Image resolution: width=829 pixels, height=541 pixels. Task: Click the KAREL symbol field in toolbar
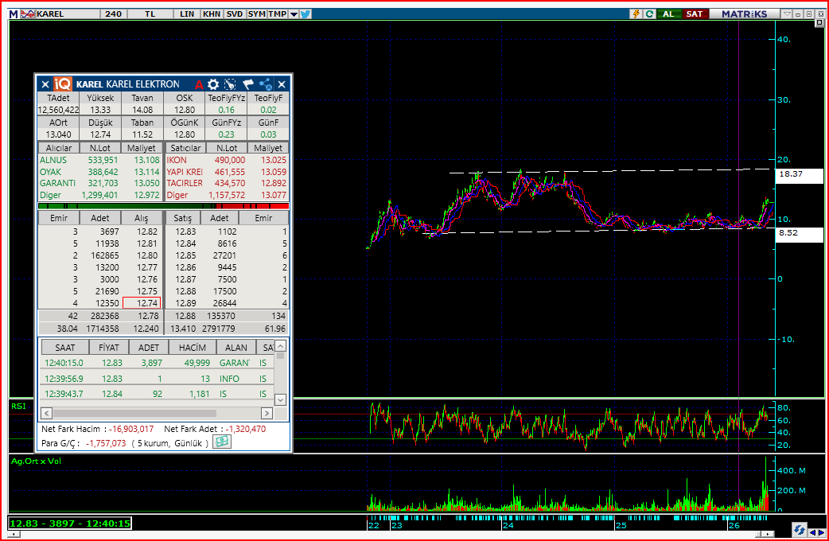pos(67,14)
